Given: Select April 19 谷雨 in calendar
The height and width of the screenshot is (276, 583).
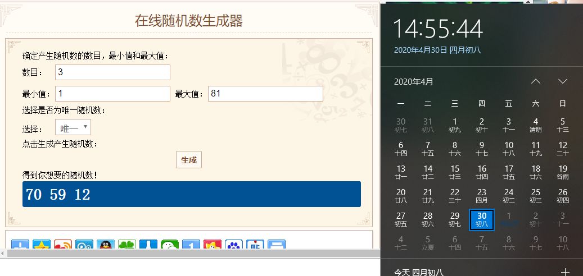Looking at the screenshot, I should [563, 173].
